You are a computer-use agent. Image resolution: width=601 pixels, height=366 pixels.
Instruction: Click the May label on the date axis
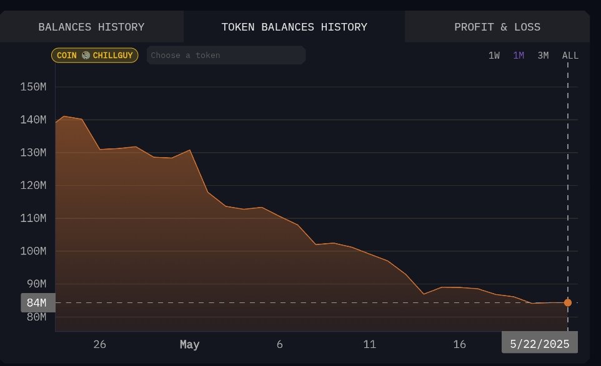point(189,345)
